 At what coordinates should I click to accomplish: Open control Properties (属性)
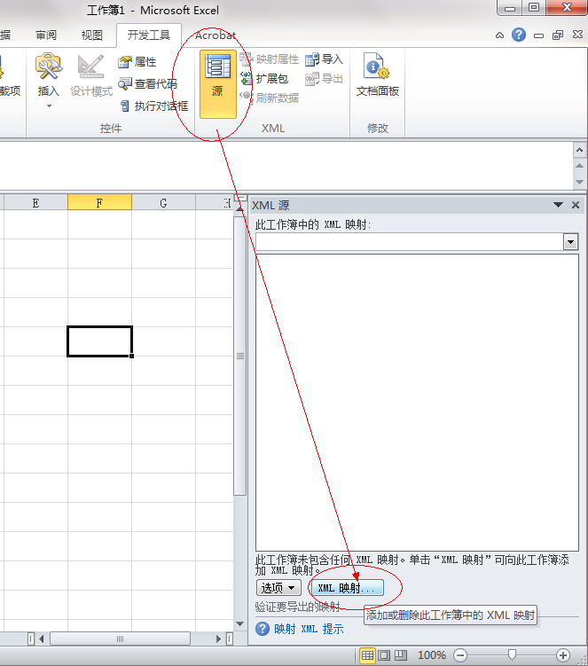[x=137, y=62]
